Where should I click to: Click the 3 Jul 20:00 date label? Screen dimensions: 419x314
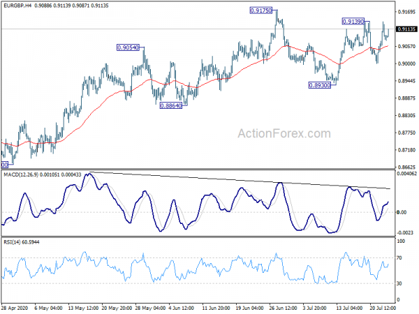click(x=314, y=308)
